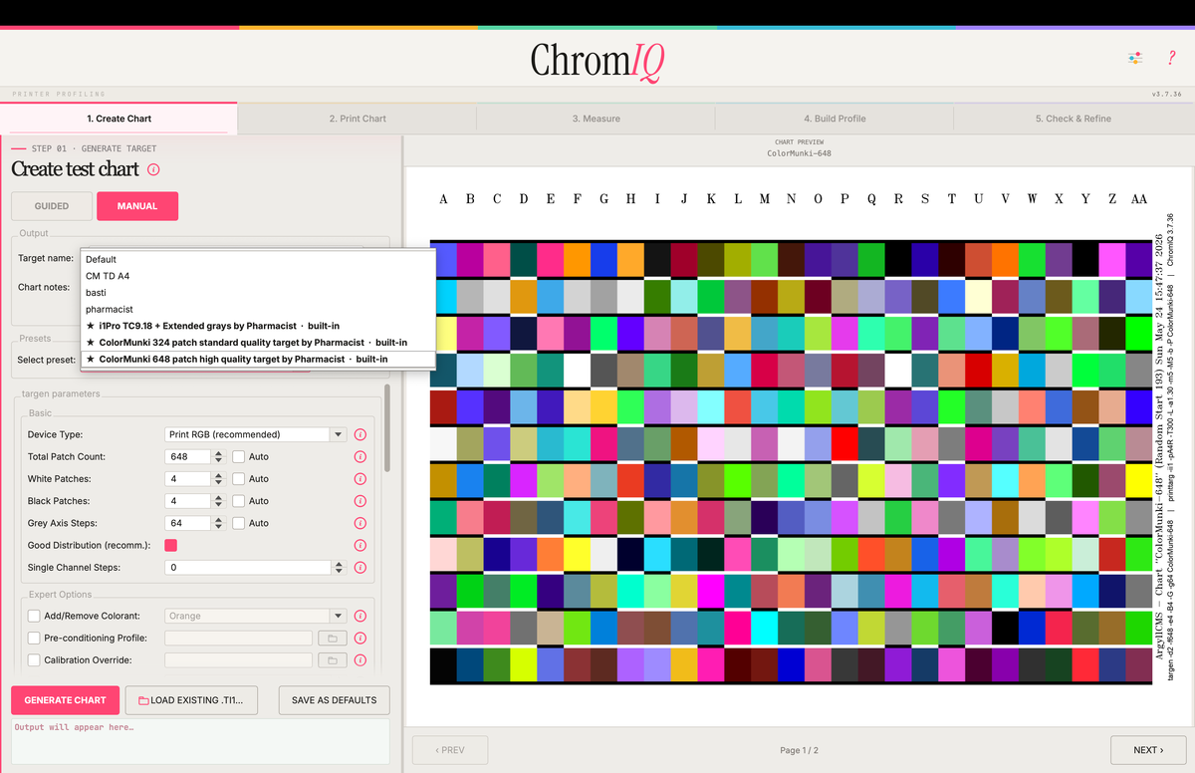This screenshot has height=773, width=1195.
Task: Go to next chart page with NEXT
Action: click(x=1146, y=750)
